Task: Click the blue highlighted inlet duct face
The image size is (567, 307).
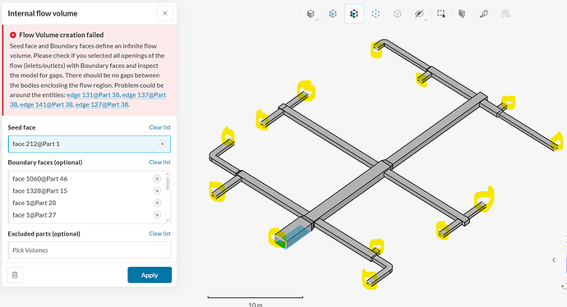Action: [x=298, y=236]
